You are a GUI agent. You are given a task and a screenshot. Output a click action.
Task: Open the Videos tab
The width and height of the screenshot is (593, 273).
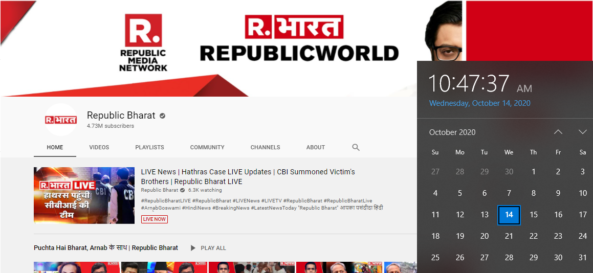(99, 147)
